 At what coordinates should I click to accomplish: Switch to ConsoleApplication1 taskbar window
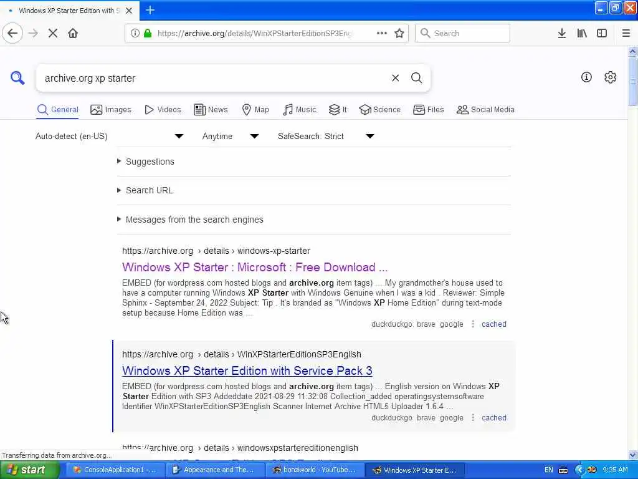(x=114, y=470)
